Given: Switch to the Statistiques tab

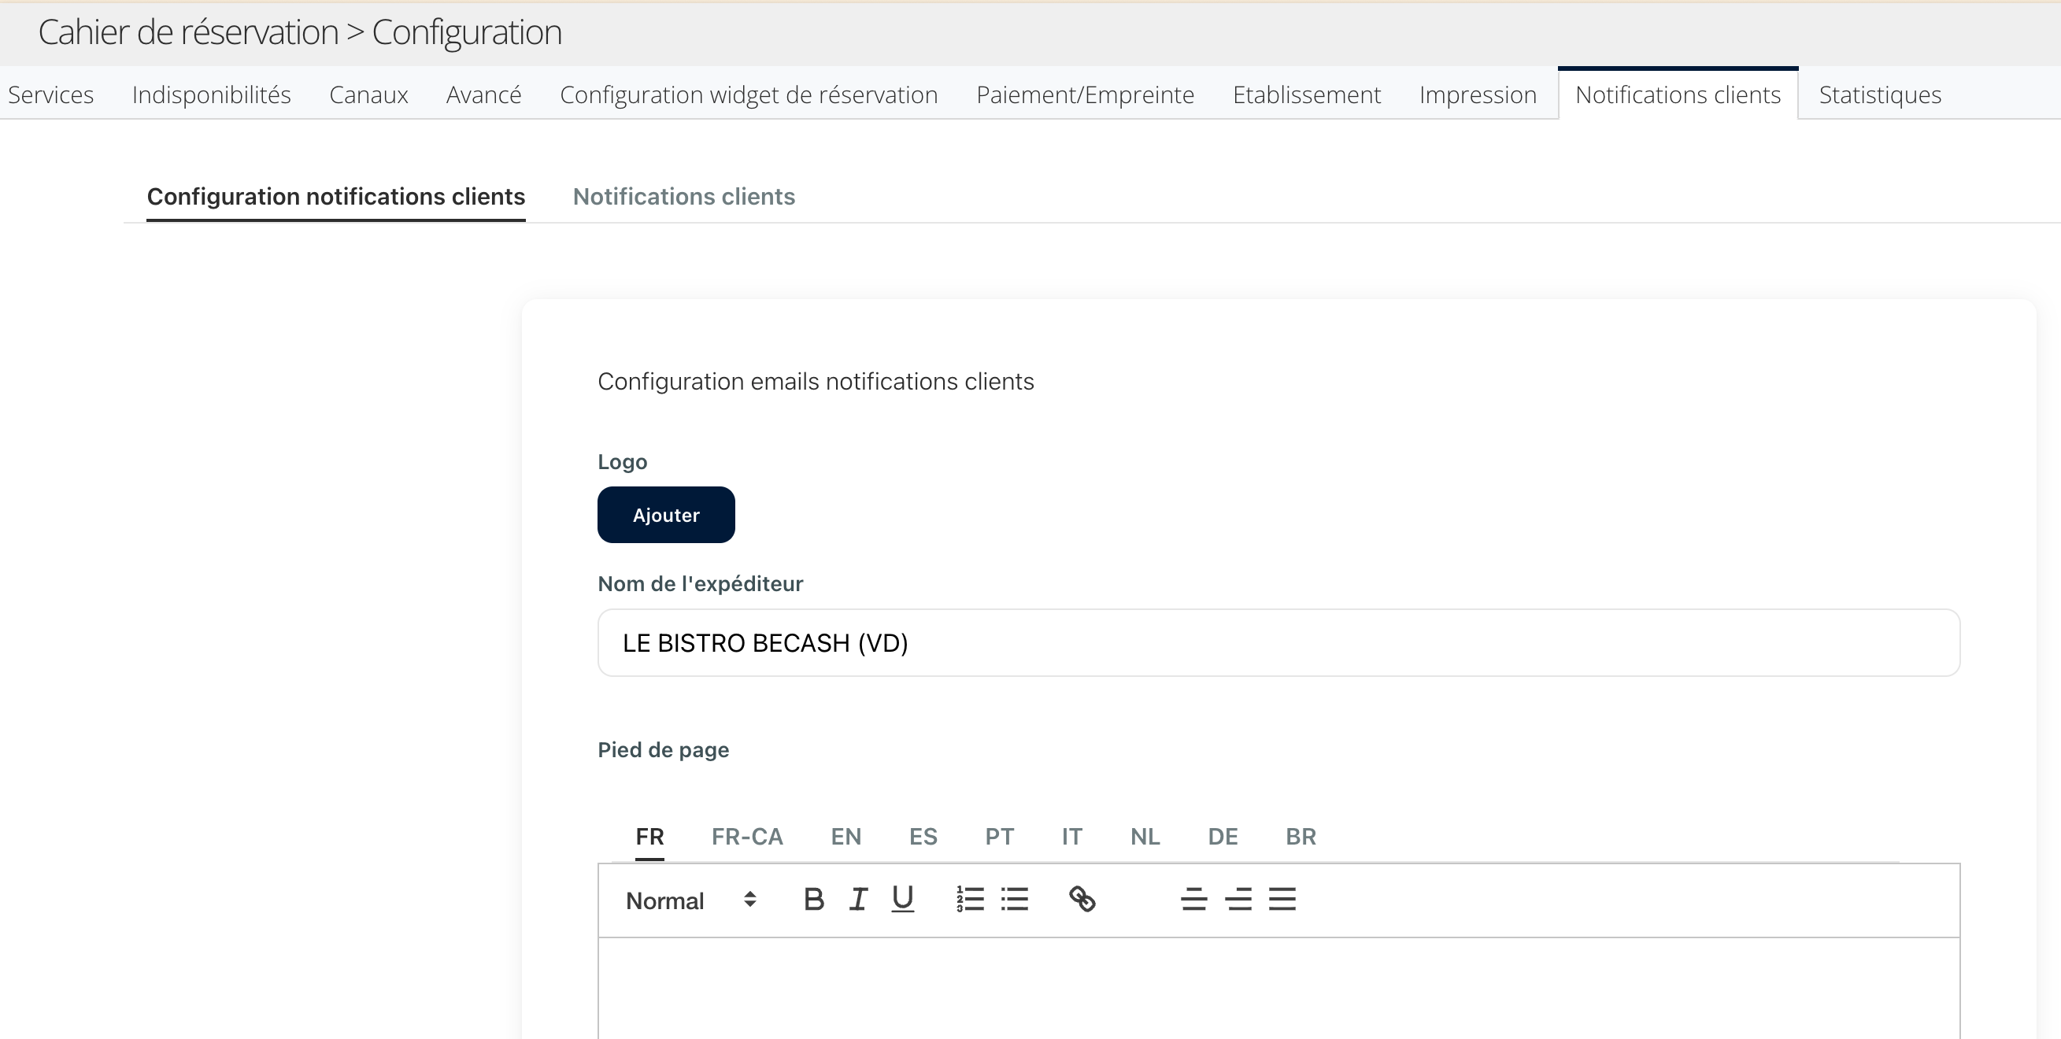Looking at the screenshot, I should point(1879,94).
